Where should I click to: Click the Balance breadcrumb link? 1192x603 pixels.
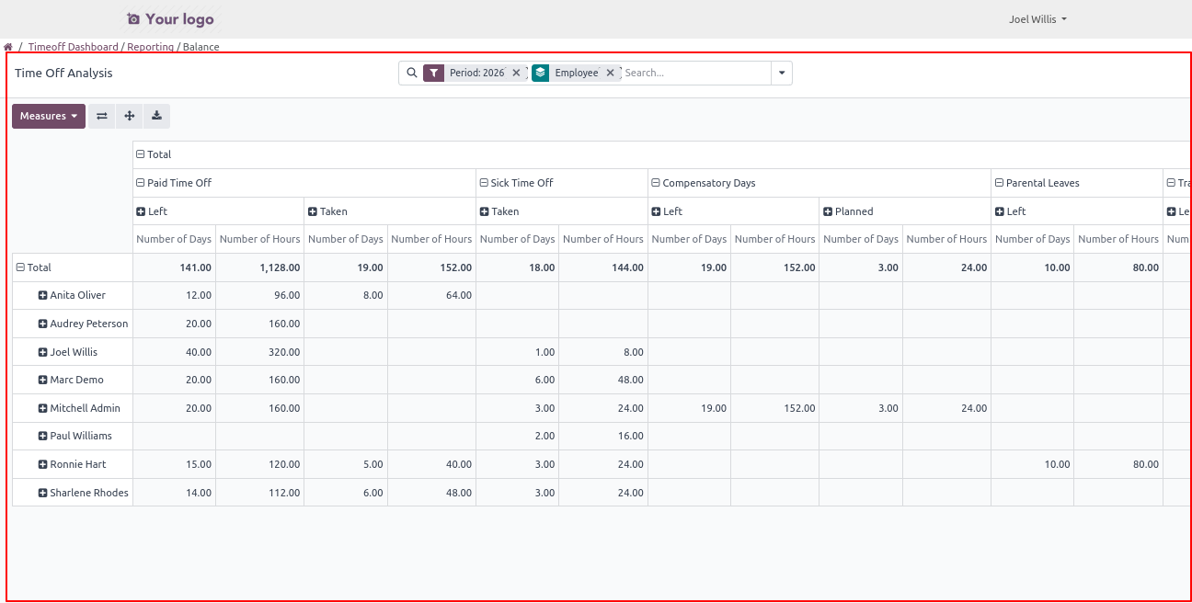(x=201, y=47)
